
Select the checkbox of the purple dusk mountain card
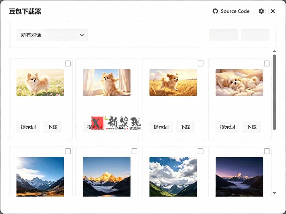[x=267, y=151]
